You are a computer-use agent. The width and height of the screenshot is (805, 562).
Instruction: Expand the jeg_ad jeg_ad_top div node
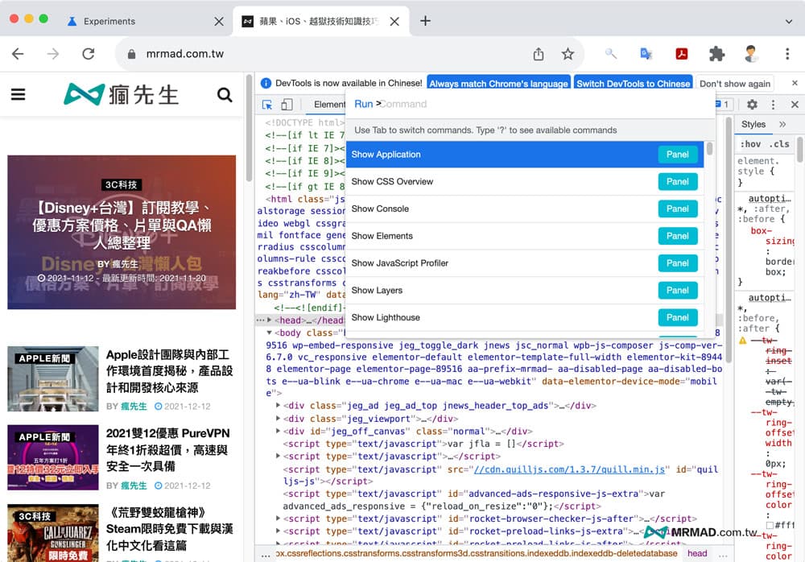[x=279, y=405]
